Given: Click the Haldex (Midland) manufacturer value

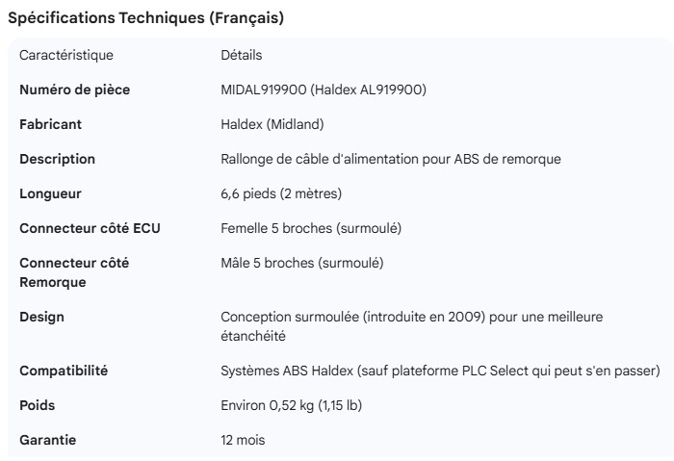Looking at the screenshot, I should (x=272, y=124).
